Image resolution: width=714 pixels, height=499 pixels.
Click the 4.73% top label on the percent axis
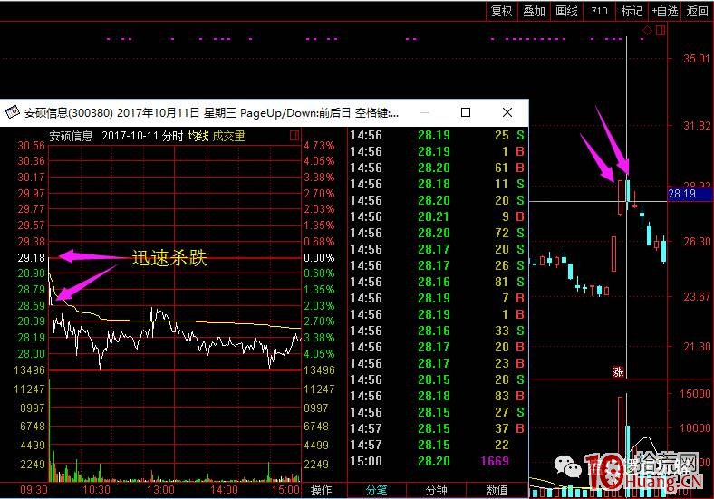click(x=319, y=146)
